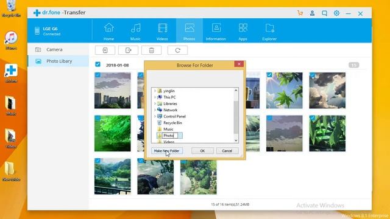The image size is (390, 219).
Task: Click the status text 15 of 16 items
Action: pos(230,204)
